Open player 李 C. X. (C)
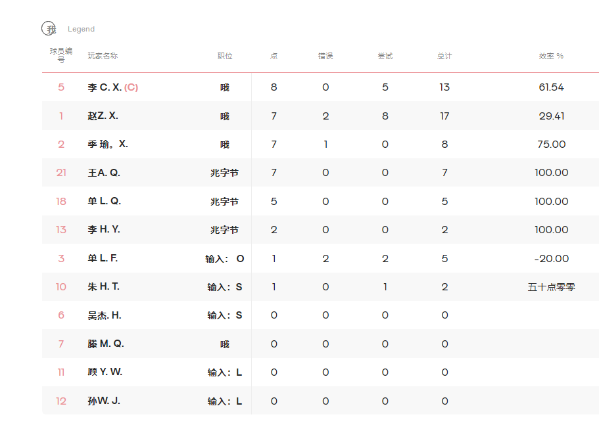599x425 pixels. click(x=112, y=87)
